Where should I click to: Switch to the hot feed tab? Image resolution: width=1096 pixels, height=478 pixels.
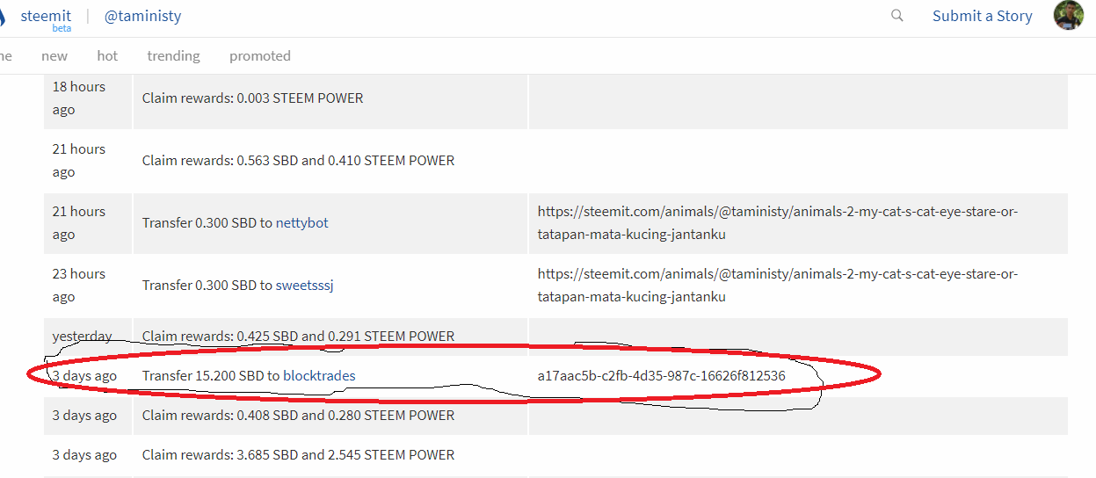tap(107, 55)
